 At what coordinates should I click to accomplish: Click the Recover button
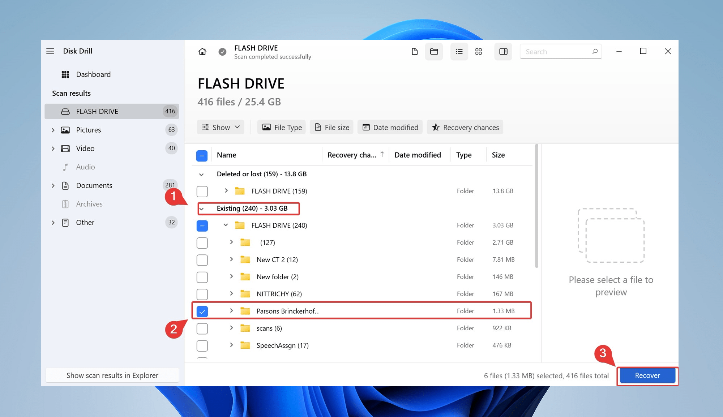647,375
